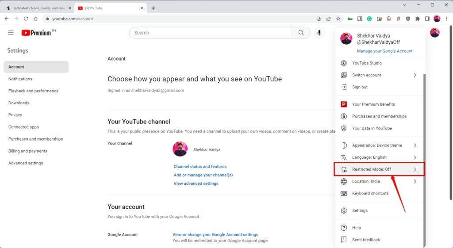Bookmark this page with star icon
453x248 pixels.
(338, 19)
